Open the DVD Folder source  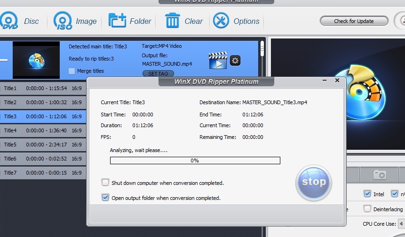coord(129,21)
